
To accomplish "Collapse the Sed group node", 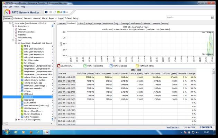I will (13, 40).
